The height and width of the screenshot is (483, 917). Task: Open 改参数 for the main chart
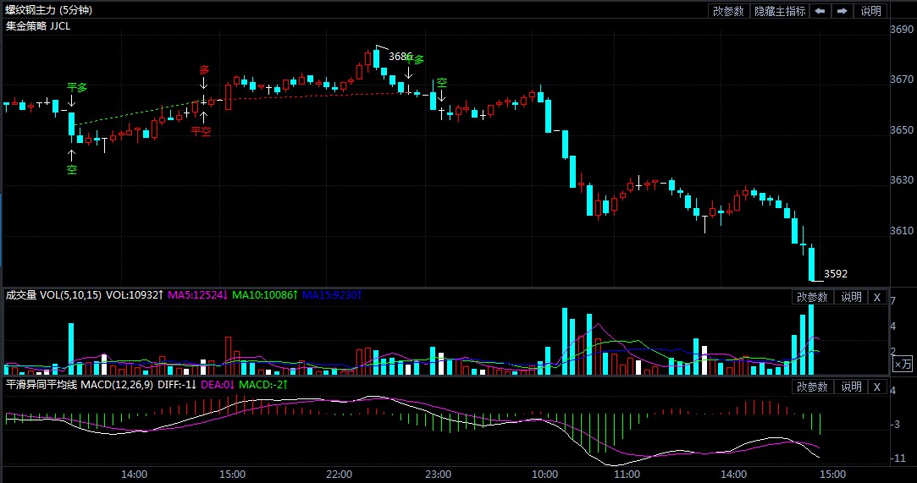(x=728, y=11)
